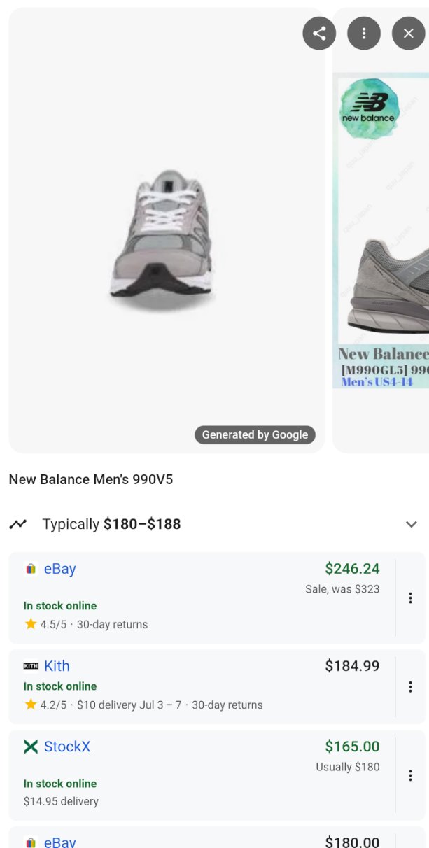Click the Kith logo icon
This screenshot has width=429, height=848.
pos(31,666)
